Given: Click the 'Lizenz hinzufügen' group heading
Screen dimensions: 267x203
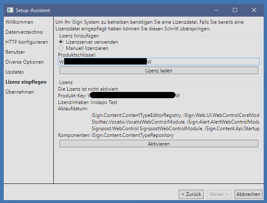Looking at the screenshot, I should click(x=79, y=36).
